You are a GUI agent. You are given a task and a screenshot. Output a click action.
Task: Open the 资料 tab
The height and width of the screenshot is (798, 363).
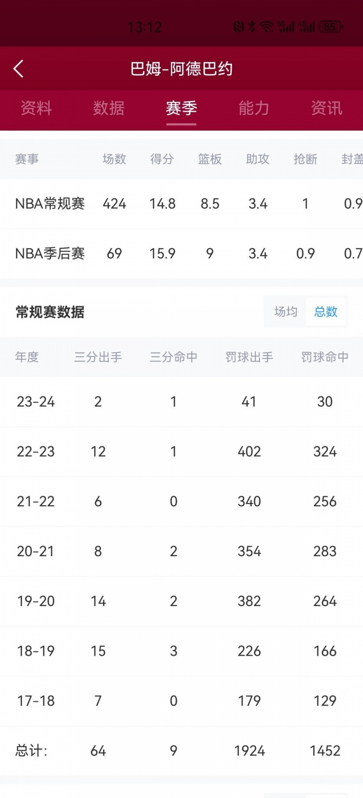[36, 108]
